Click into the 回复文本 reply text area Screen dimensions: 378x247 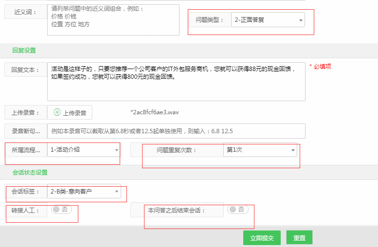tap(176, 81)
